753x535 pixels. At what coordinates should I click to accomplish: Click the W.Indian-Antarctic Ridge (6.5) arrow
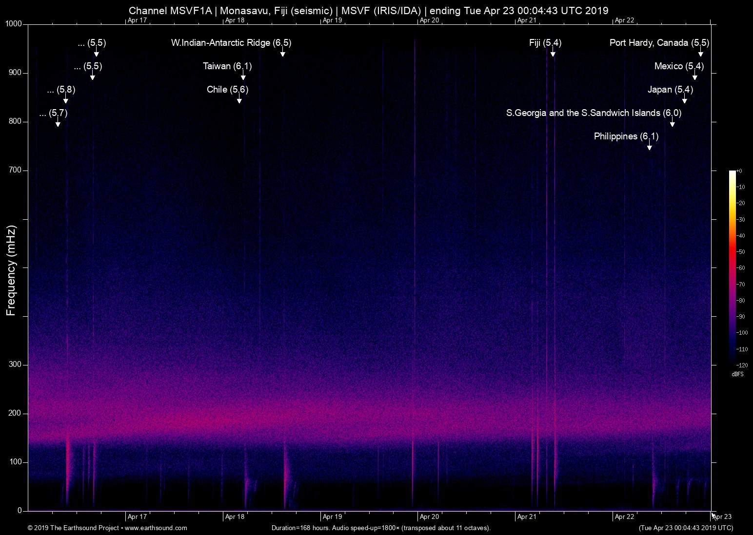[282, 54]
